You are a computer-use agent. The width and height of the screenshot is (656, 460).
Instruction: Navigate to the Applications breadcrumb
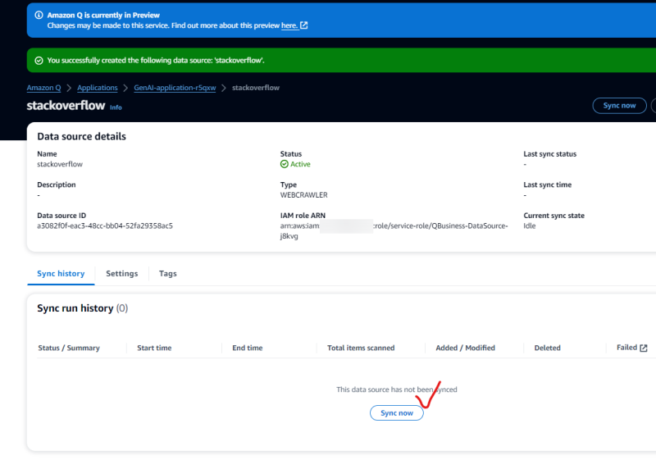(x=98, y=88)
